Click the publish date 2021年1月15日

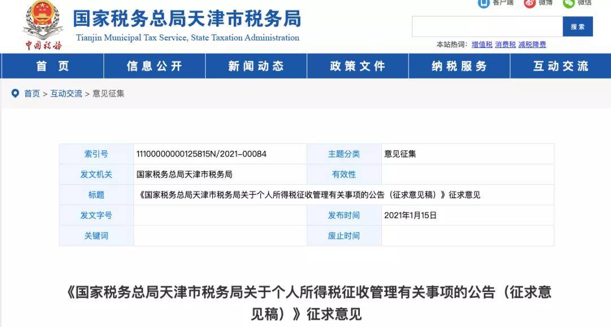(410, 215)
